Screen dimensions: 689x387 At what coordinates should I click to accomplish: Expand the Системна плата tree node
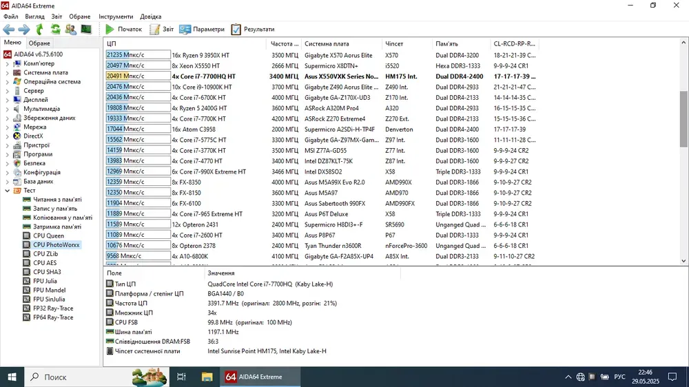[x=8, y=72]
